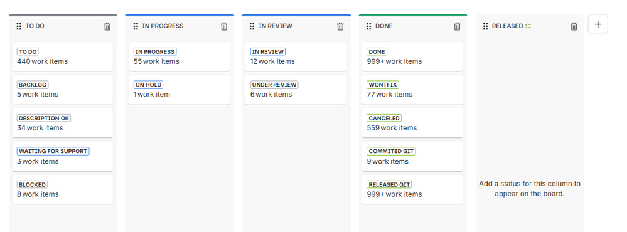This screenshot has width=627, height=232.
Task: Select the ON HOLD status card
Action: click(179, 90)
